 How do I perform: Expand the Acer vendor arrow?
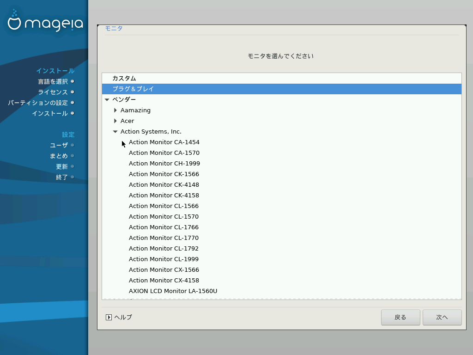point(115,121)
